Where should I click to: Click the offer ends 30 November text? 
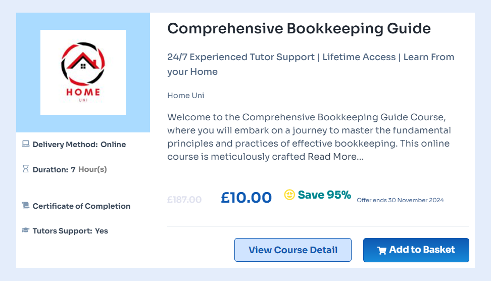click(400, 200)
